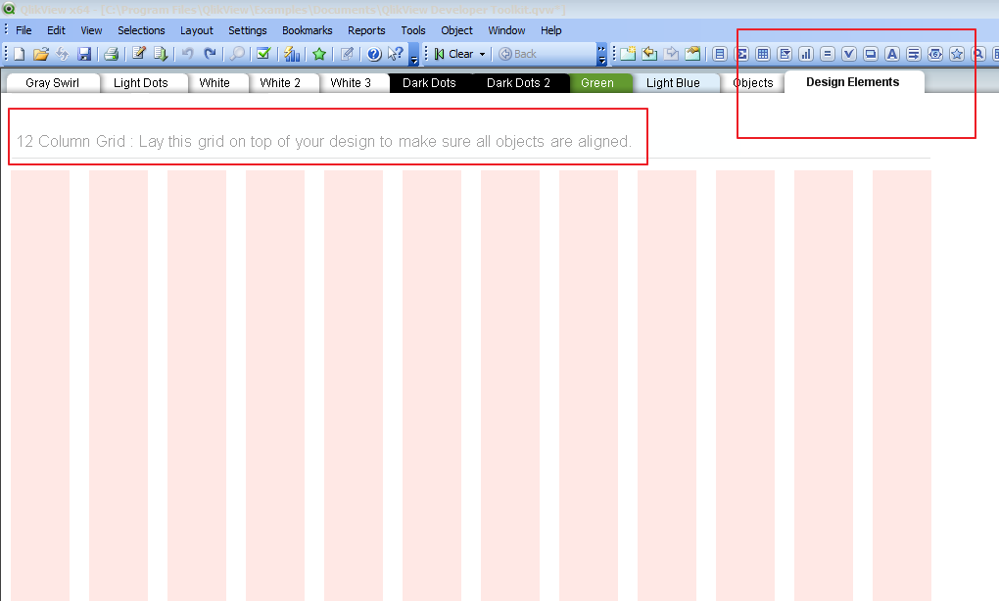Open the File menu
999x601 pixels.
24,30
